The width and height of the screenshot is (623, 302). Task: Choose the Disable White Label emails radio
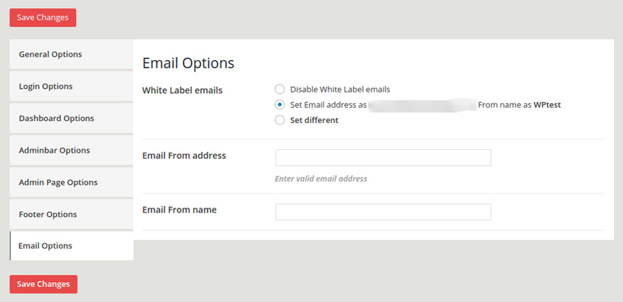(x=280, y=89)
